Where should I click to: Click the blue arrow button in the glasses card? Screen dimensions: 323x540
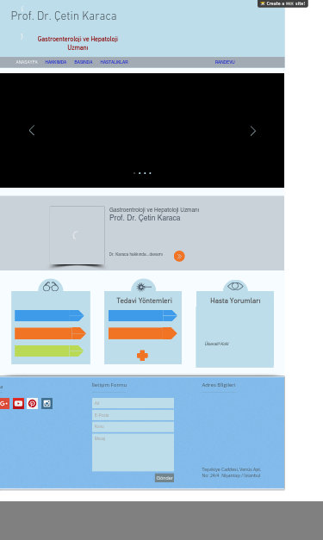(x=49, y=315)
